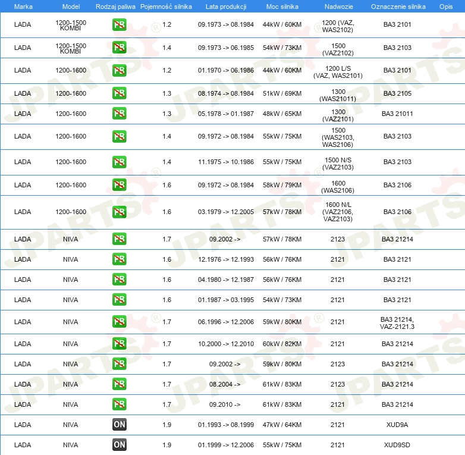
Task: Click date cell 01.1999 -> 12.2006
Action: coord(226,445)
